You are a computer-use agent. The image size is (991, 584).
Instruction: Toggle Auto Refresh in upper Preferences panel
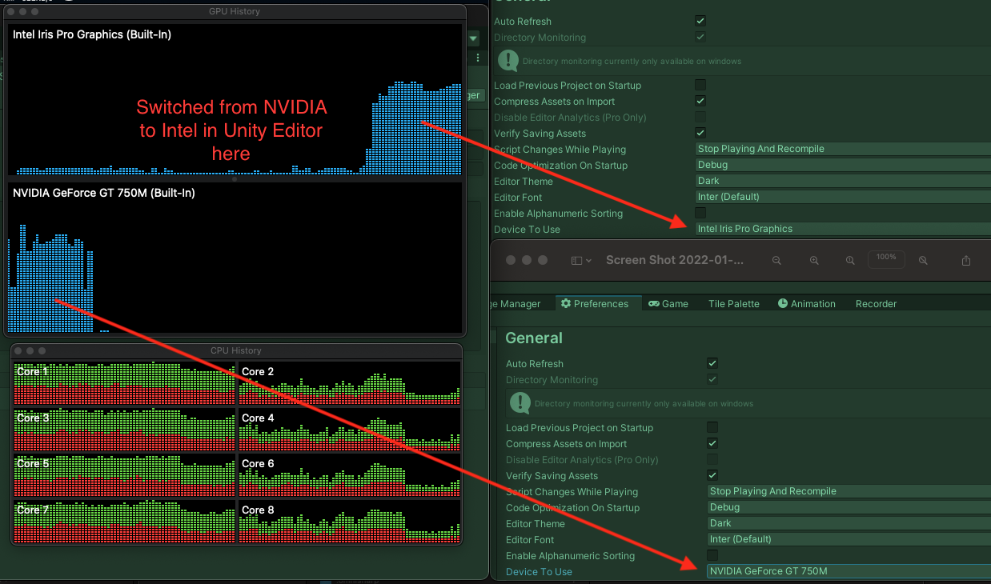click(x=700, y=21)
